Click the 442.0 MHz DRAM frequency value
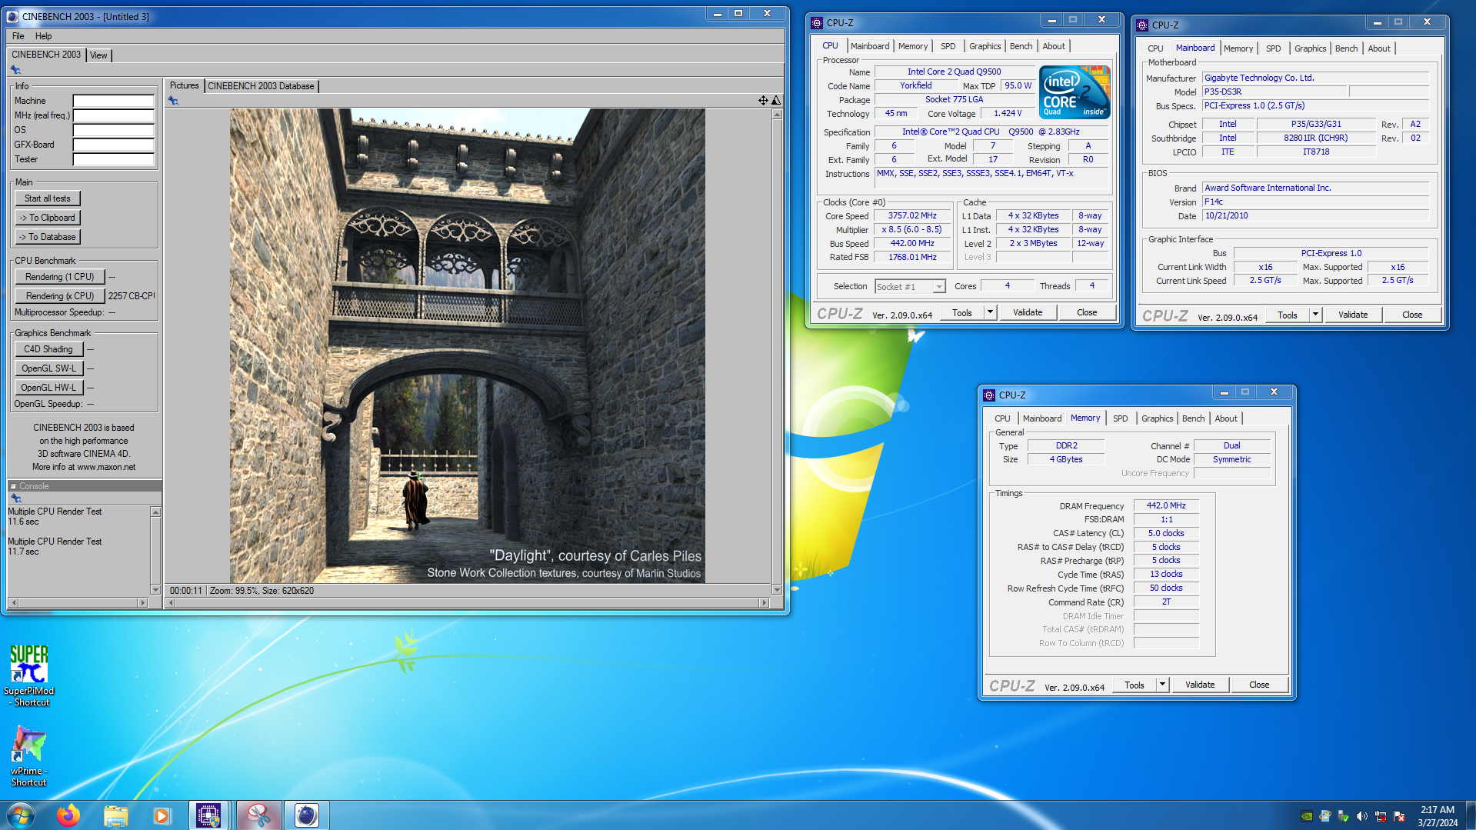Viewport: 1476px width, 830px height. click(1166, 505)
